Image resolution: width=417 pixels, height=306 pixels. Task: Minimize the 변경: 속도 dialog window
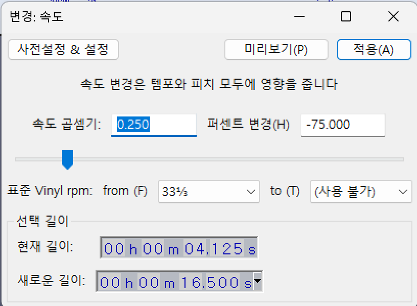pyautogui.click(x=299, y=16)
